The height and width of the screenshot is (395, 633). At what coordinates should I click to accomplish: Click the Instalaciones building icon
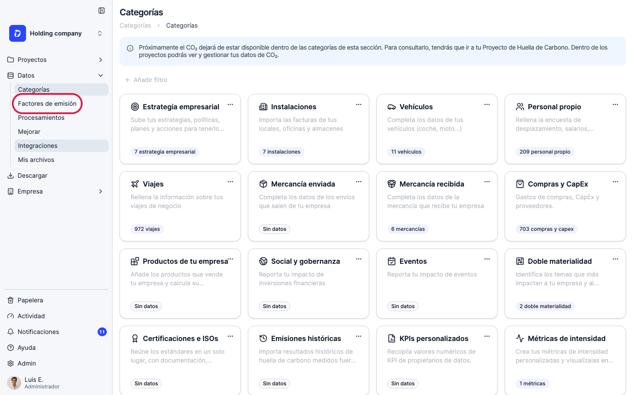pos(263,107)
